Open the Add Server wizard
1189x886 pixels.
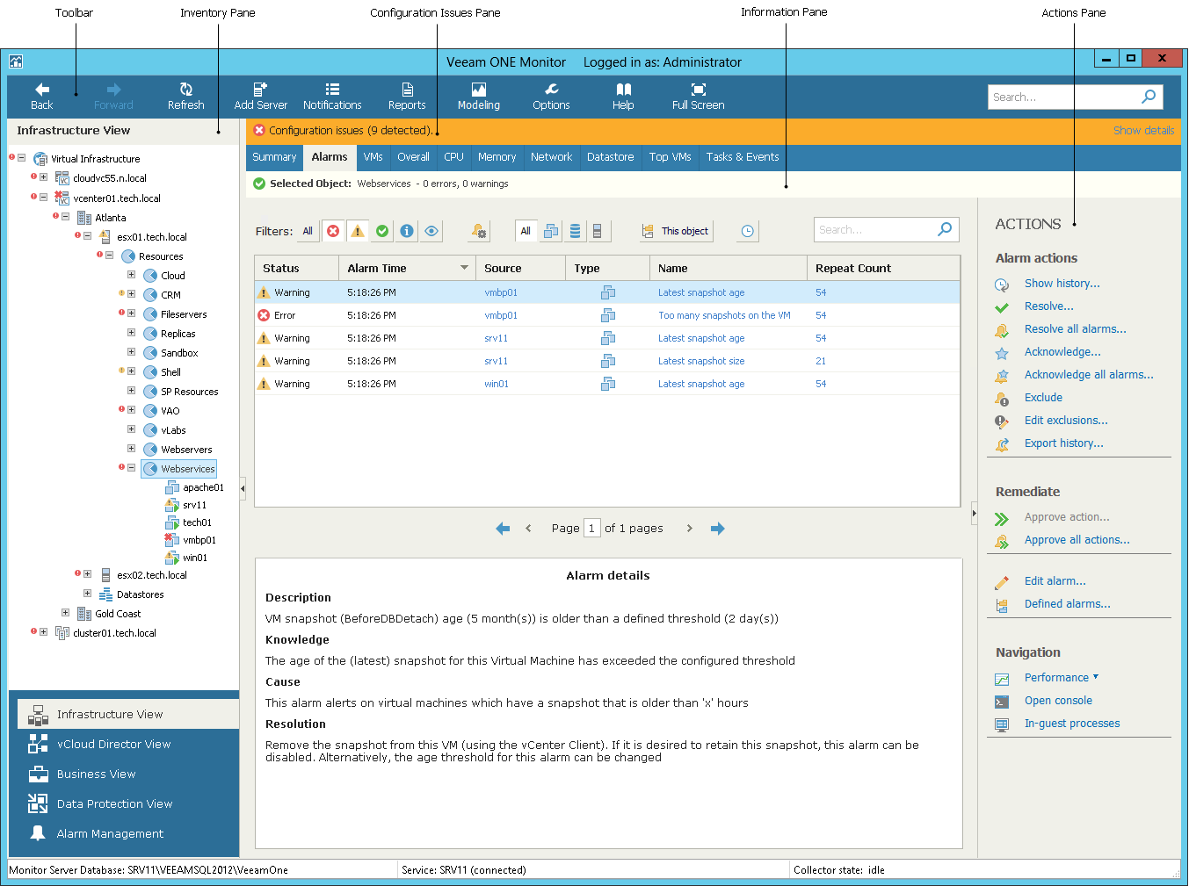click(x=260, y=97)
